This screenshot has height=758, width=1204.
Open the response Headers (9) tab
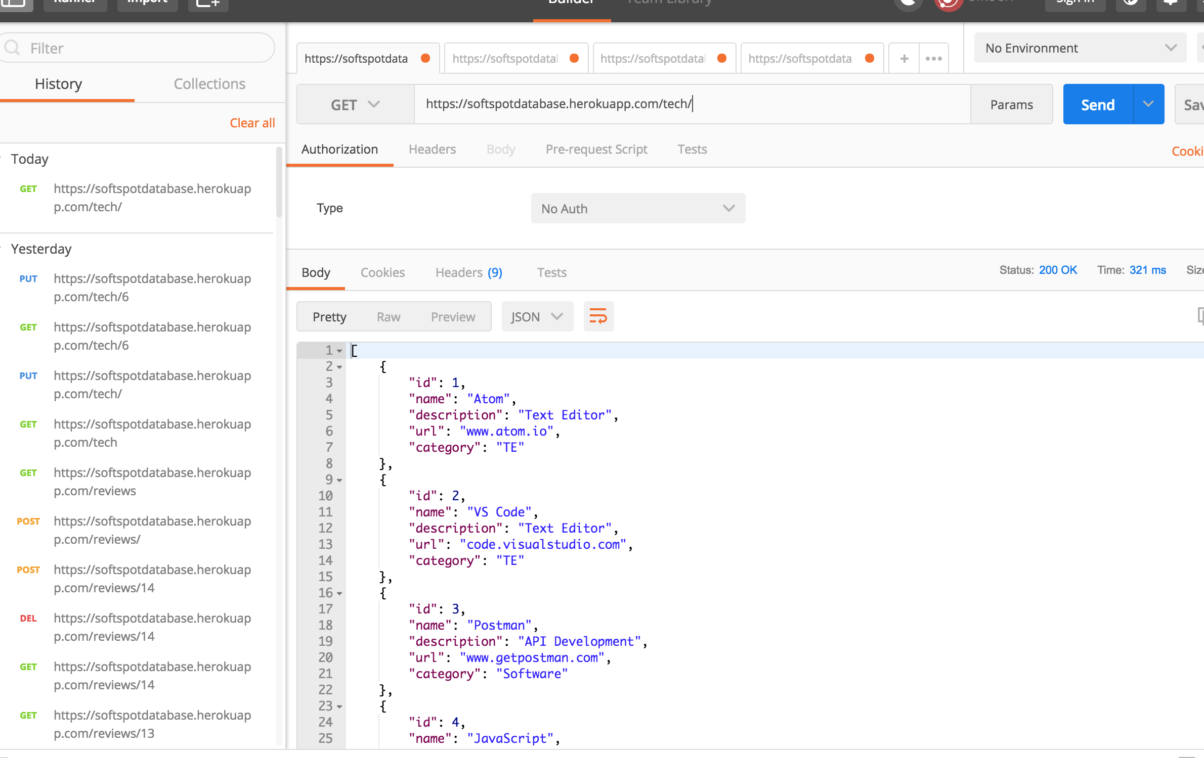(x=469, y=273)
